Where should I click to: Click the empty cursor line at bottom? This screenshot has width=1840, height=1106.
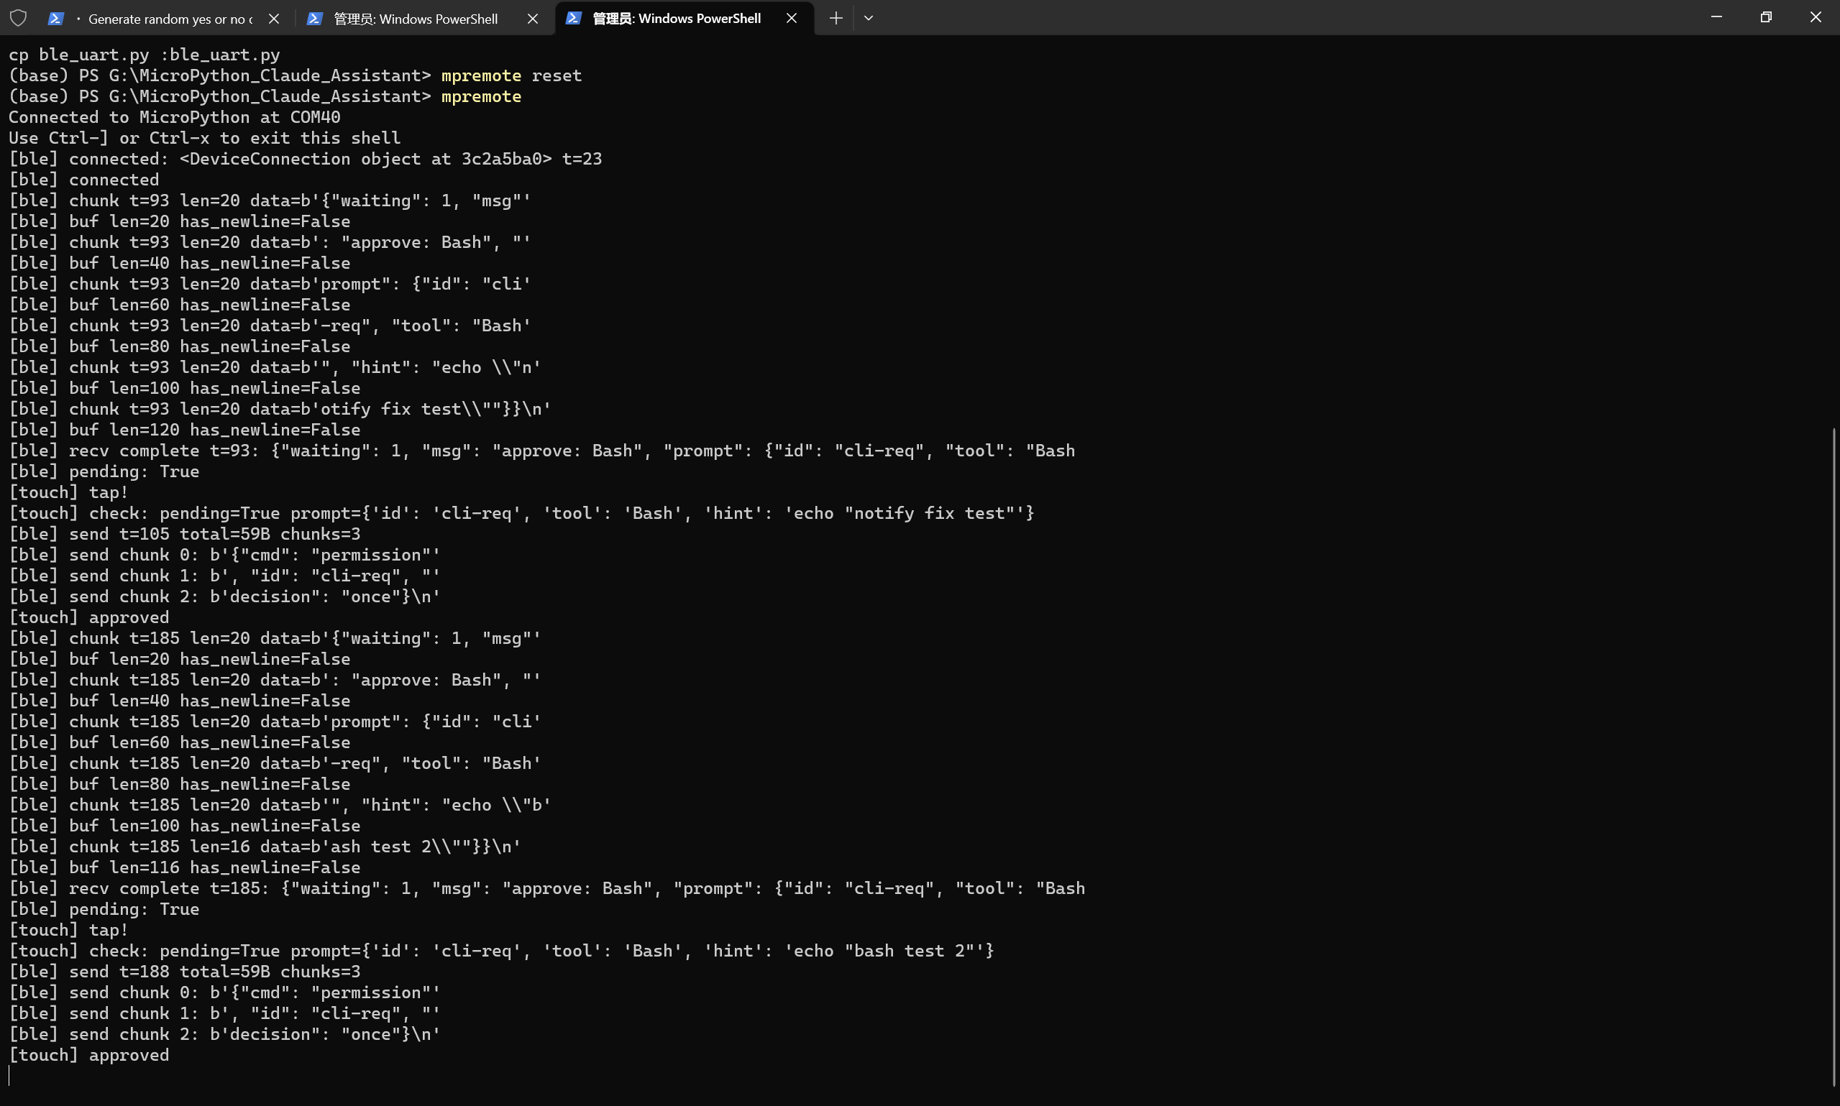click(x=298, y=1075)
